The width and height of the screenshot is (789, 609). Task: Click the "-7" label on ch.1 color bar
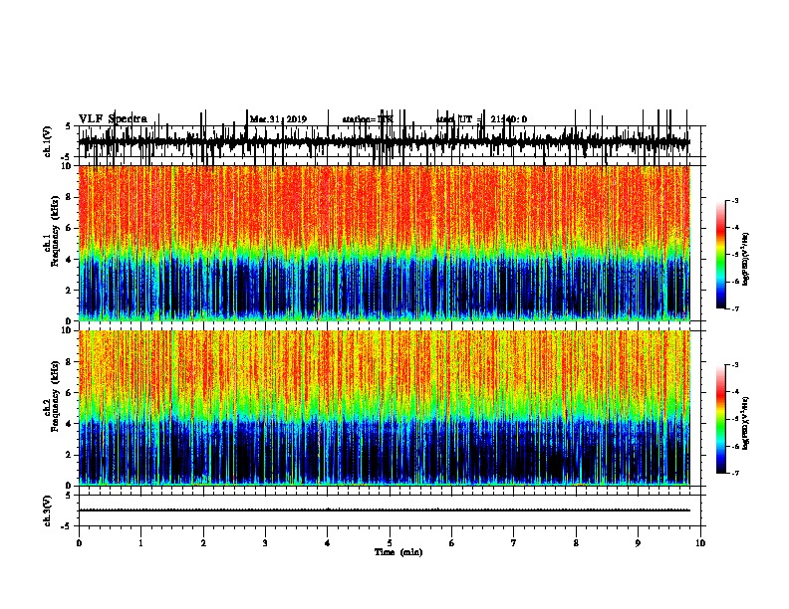pyautogui.click(x=734, y=308)
